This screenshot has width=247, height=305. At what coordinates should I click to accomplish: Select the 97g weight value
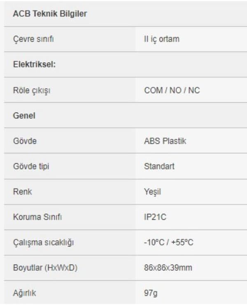pos(151,293)
